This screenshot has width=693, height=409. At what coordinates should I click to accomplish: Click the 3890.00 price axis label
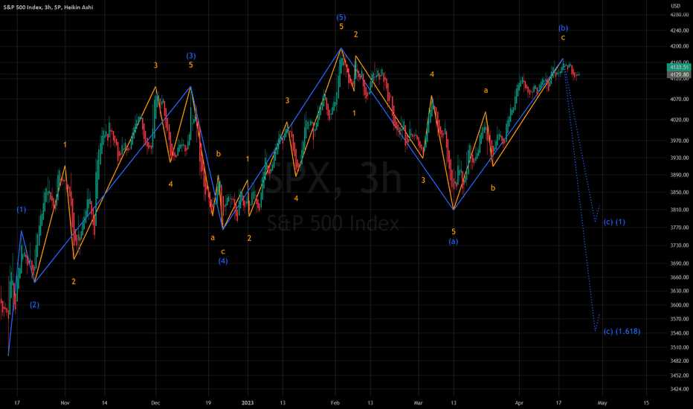tap(680, 175)
